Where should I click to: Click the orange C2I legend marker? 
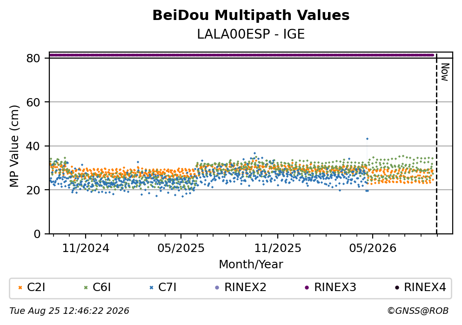click(20, 288)
